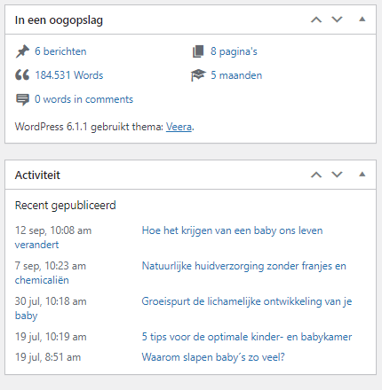This screenshot has width=382, height=390.
Task: Click the comment bubble icon beside words in comments
Action: [x=22, y=99]
